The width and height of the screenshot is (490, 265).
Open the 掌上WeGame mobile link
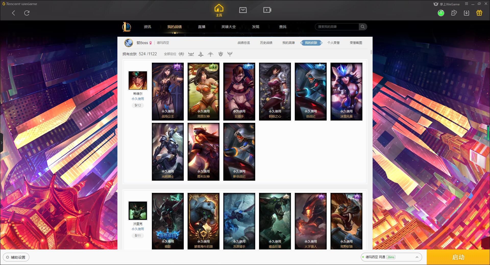(446, 4)
